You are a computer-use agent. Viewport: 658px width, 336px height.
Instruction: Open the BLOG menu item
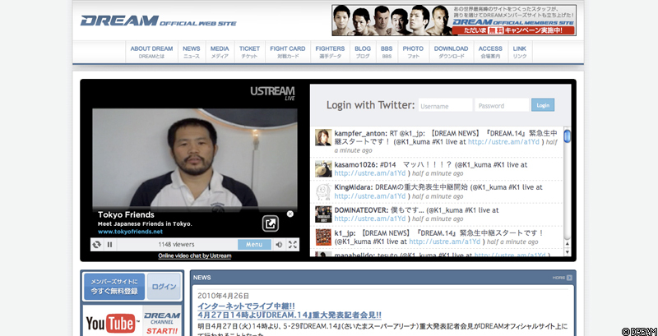coord(363,52)
